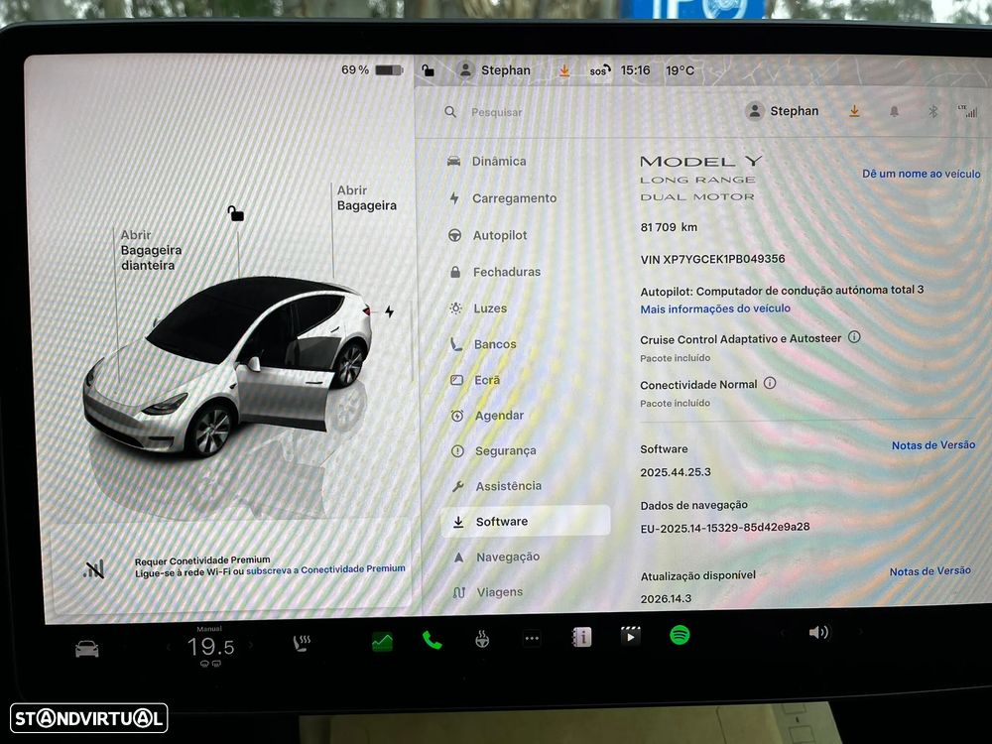This screenshot has height=744, width=992.
Task: Open Notas de Versão for current software
Action: point(933,445)
